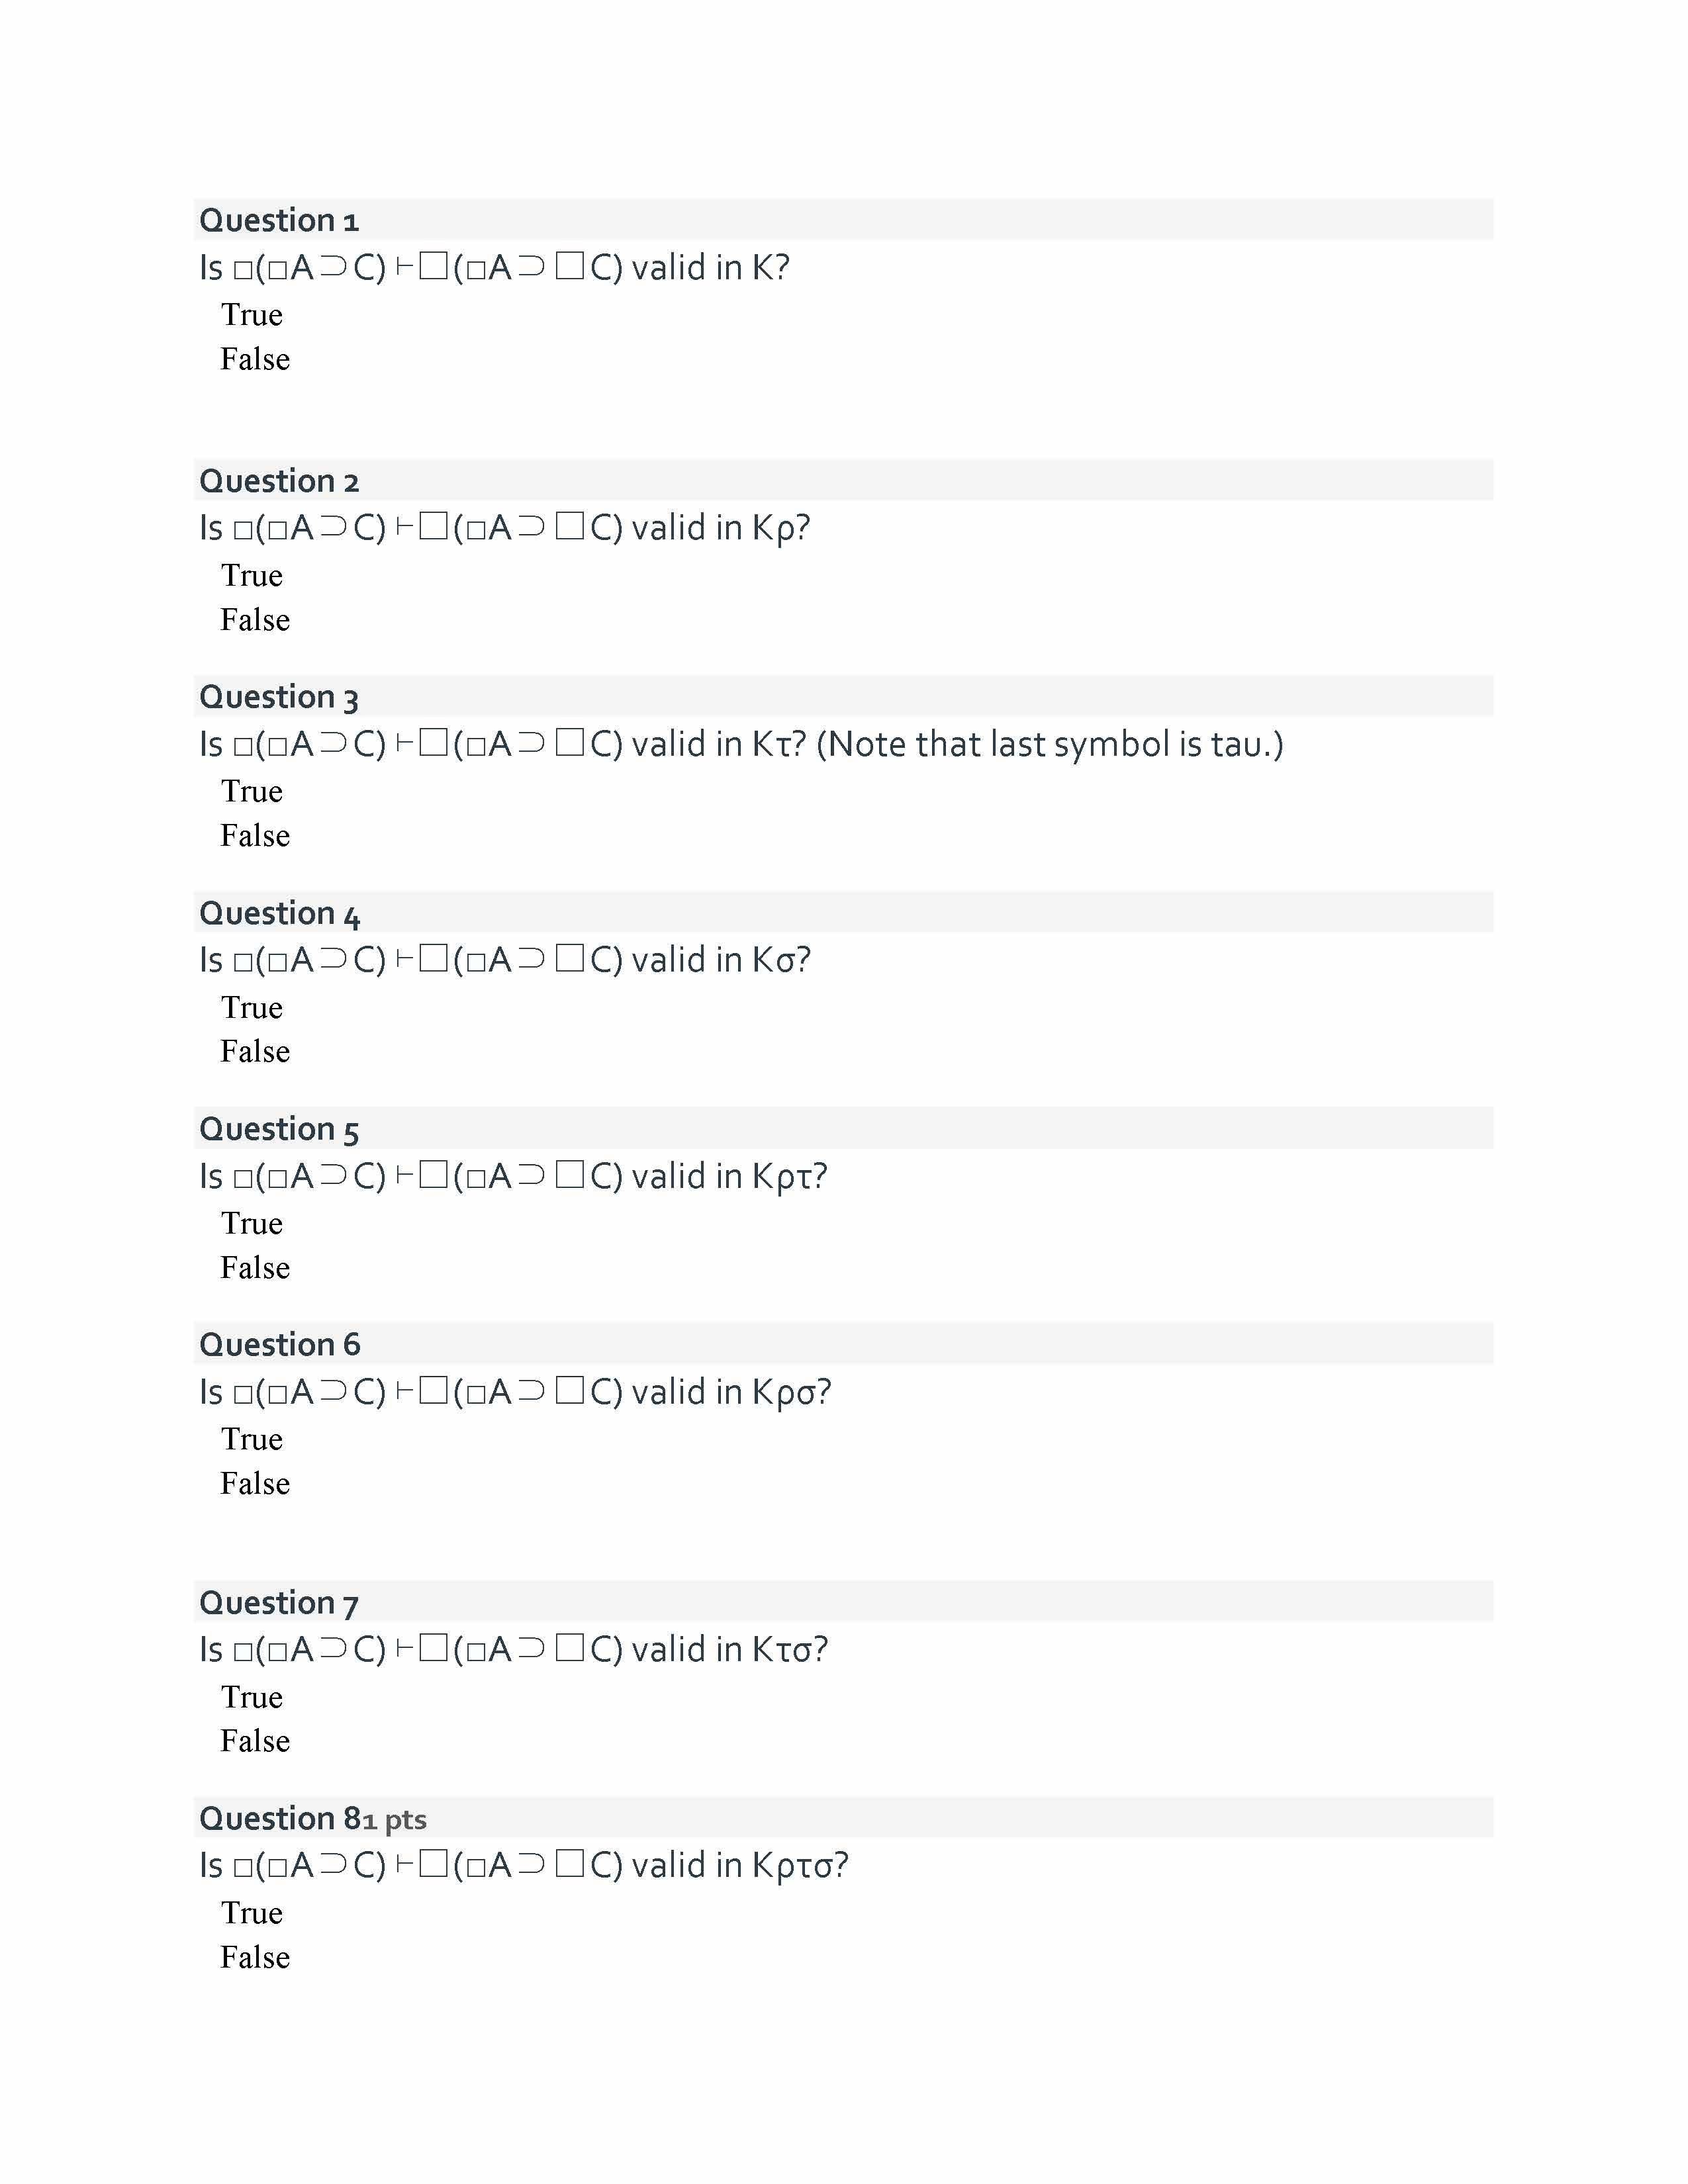Click the Question 8 heading with pts label

tap(312, 1819)
